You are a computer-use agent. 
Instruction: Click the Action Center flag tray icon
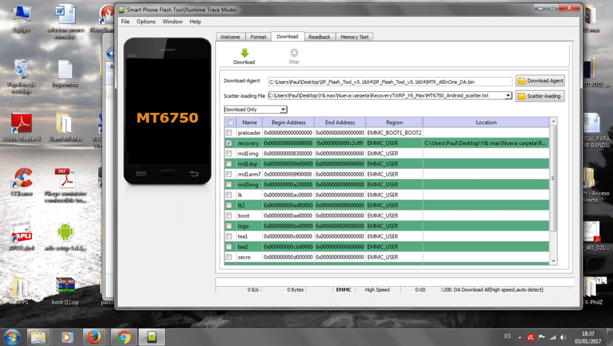541,337
